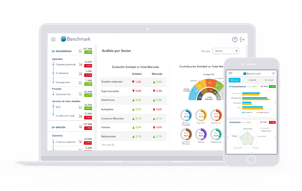The height and width of the screenshot is (191, 302).
Task: Select ADQUIRENCIA section in the sidebar
Action: (x=63, y=51)
